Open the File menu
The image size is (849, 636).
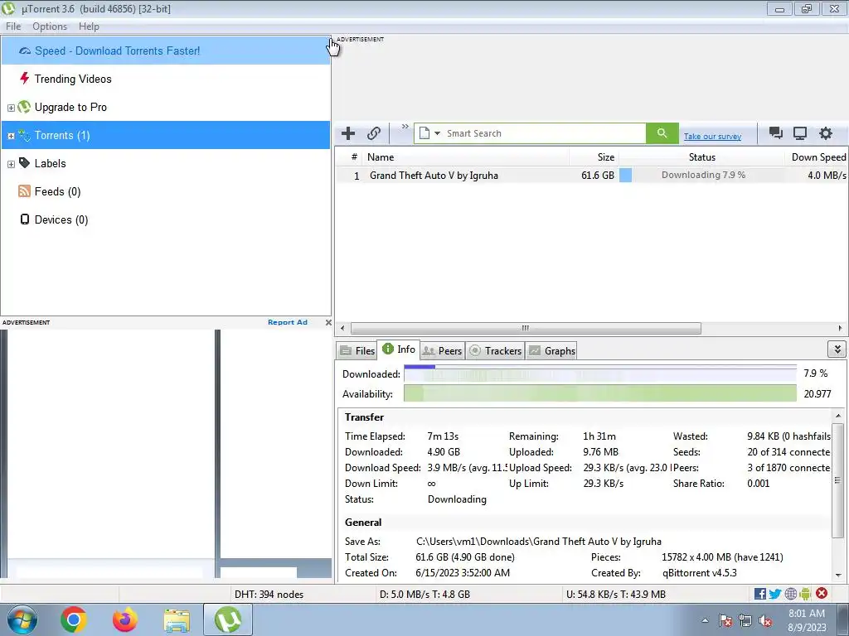pyautogui.click(x=13, y=26)
